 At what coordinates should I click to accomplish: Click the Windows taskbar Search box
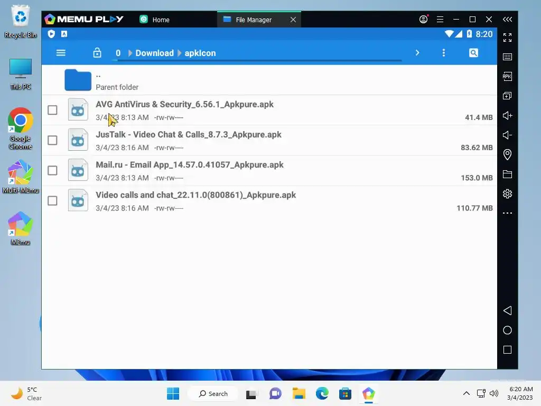tap(213, 393)
